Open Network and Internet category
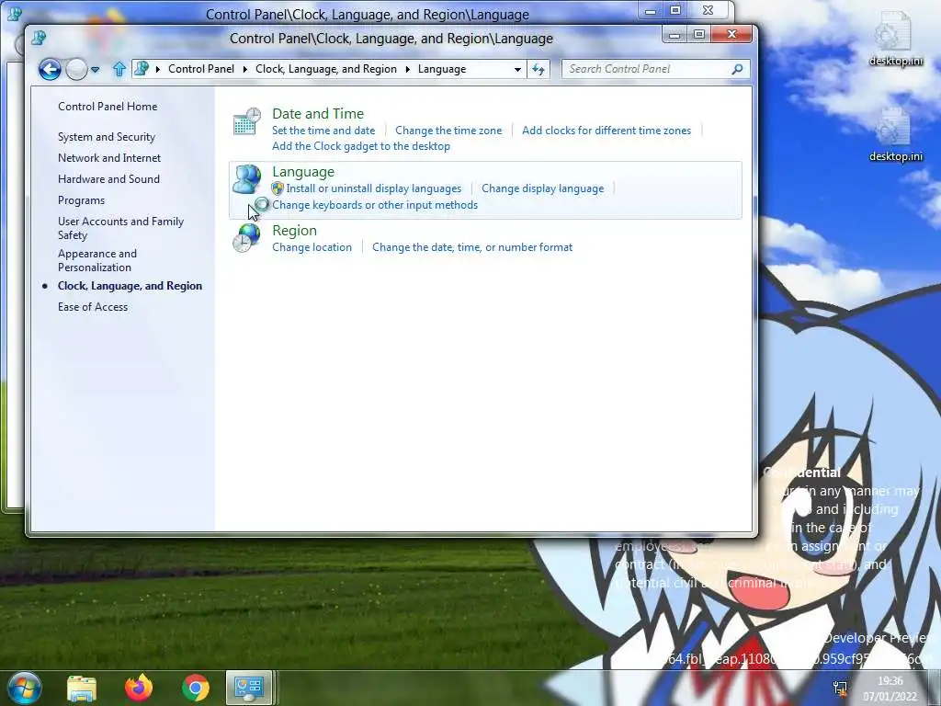The width and height of the screenshot is (941, 706). point(109,158)
